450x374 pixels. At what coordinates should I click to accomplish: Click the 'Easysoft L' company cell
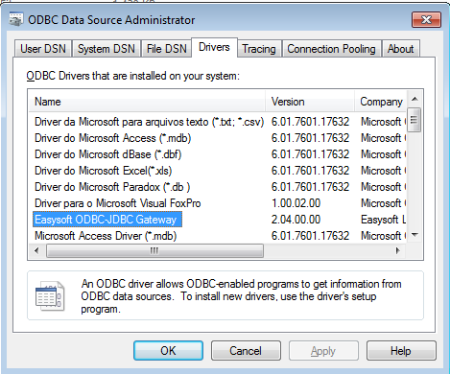point(383,220)
